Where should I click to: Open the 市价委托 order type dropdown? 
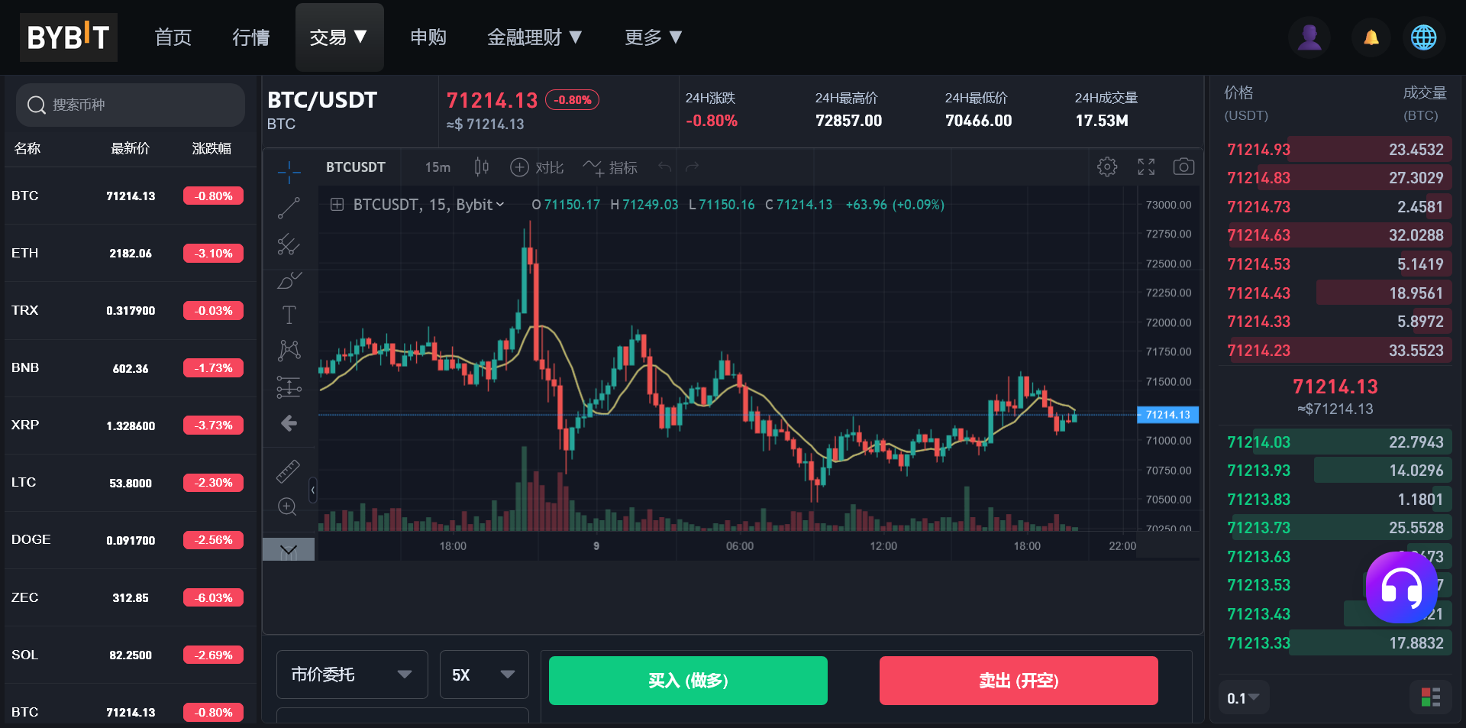click(x=352, y=675)
